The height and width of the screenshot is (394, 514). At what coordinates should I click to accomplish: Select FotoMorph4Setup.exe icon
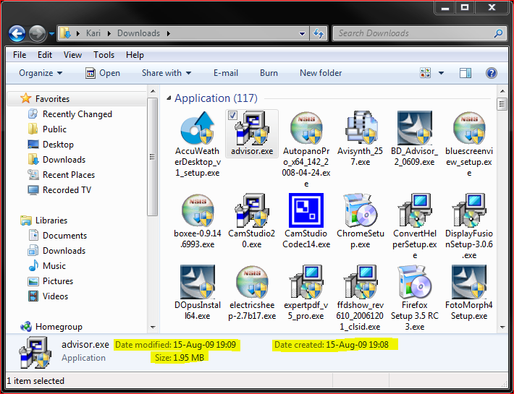(469, 282)
